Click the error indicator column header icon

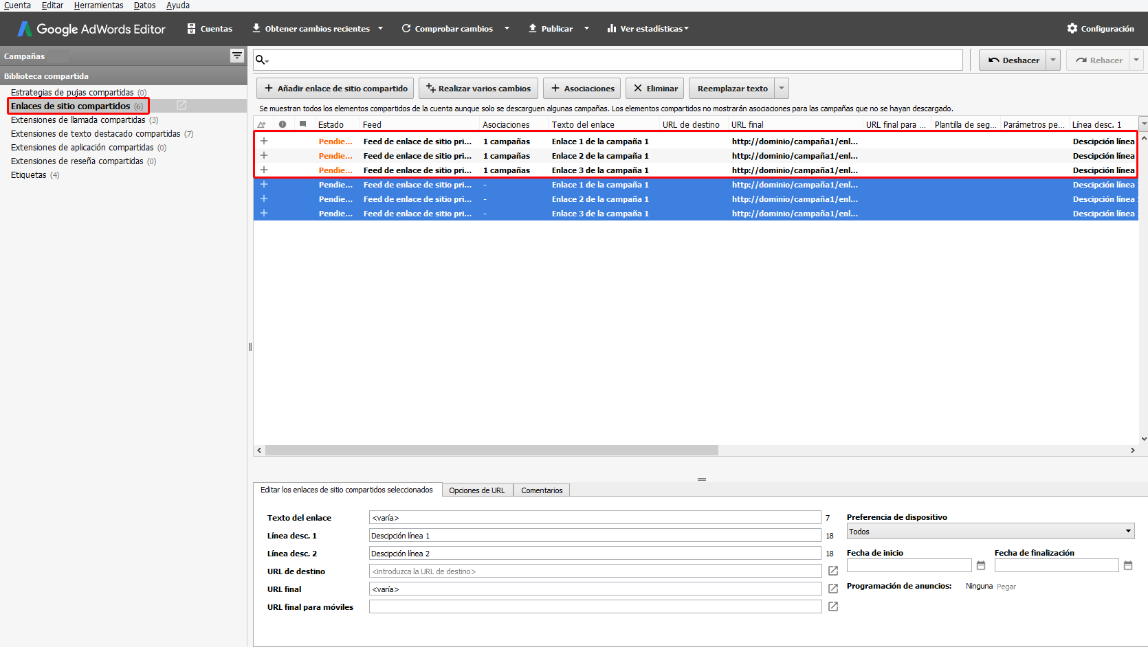coord(283,124)
